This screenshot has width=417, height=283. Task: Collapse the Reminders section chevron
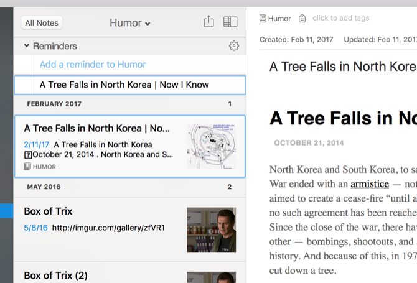pos(27,45)
